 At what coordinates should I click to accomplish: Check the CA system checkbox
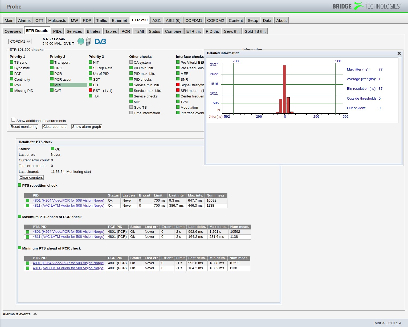coord(131,62)
